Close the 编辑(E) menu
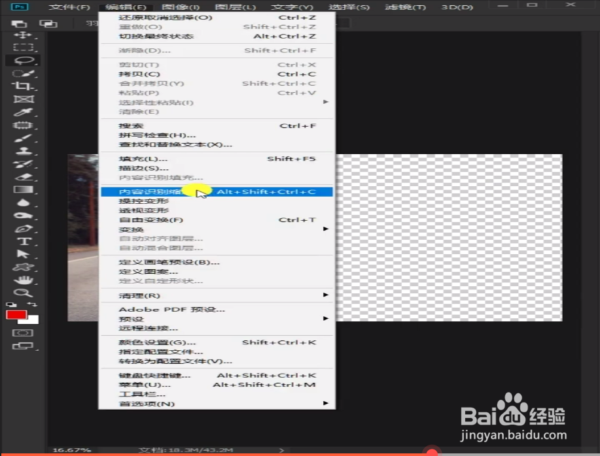 [x=126, y=7]
